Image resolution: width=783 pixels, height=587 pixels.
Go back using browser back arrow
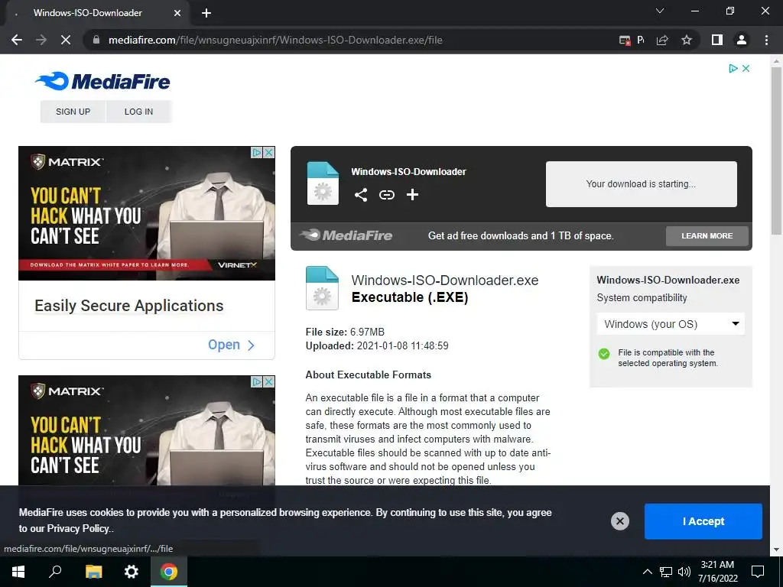17,40
